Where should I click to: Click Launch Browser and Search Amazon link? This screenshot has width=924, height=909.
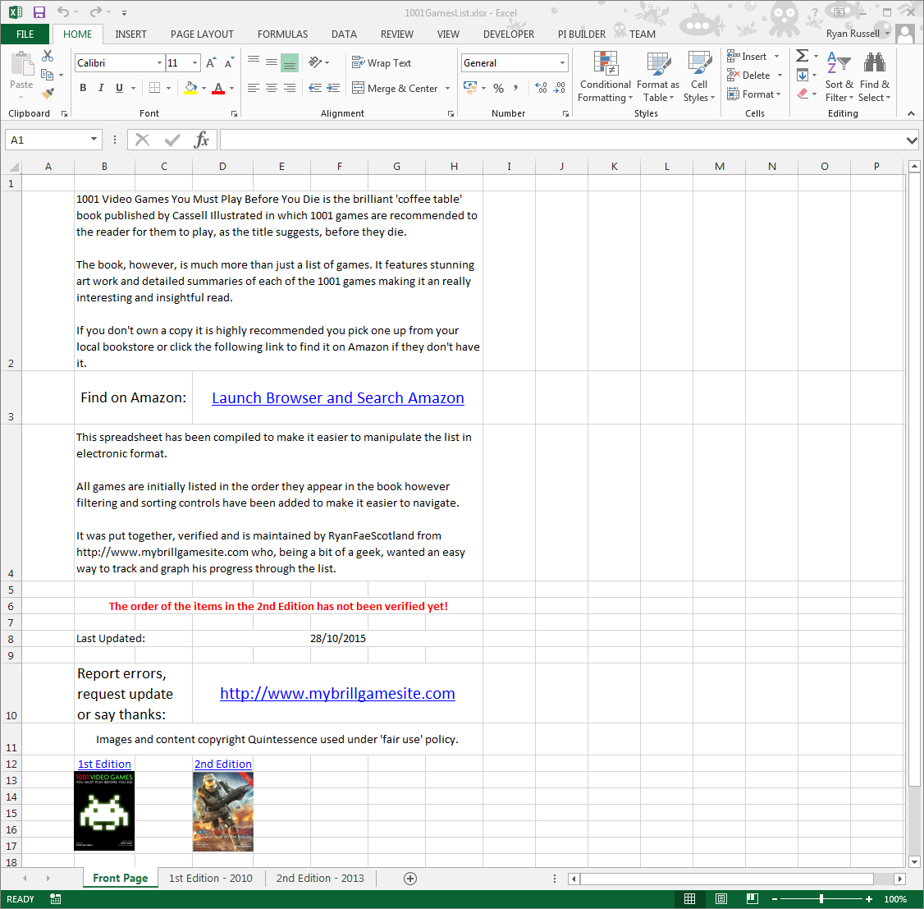(x=337, y=398)
